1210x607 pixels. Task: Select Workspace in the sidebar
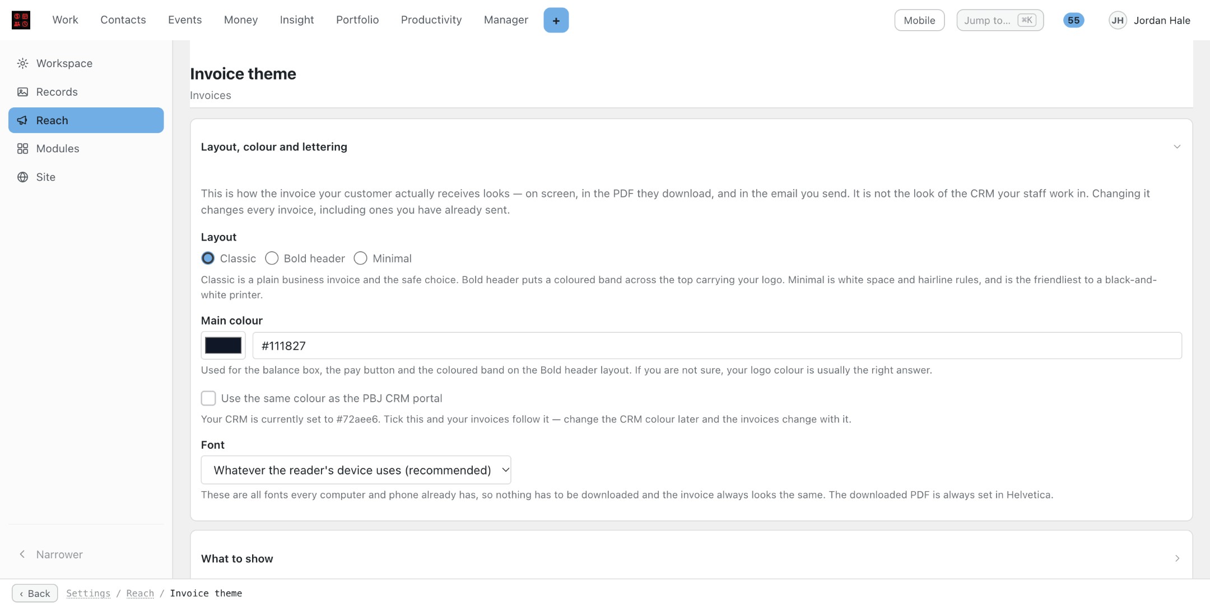[x=86, y=63]
